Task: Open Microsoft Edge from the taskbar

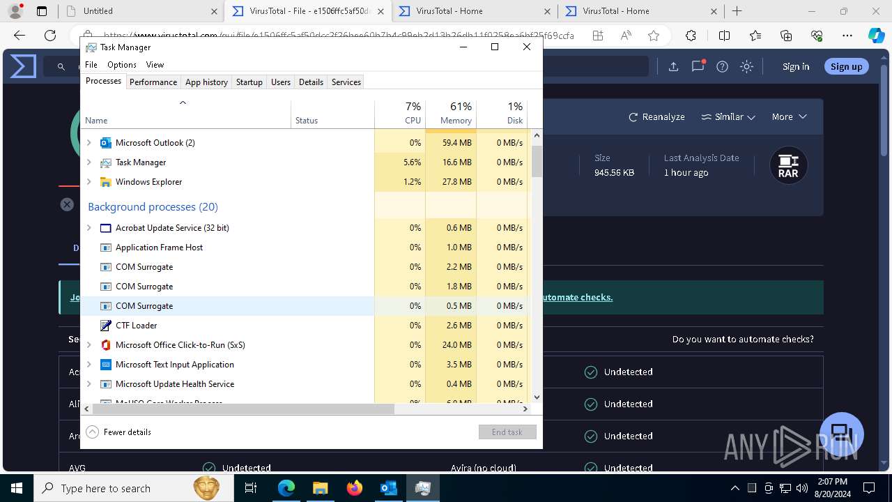Action: pyautogui.click(x=286, y=488)
